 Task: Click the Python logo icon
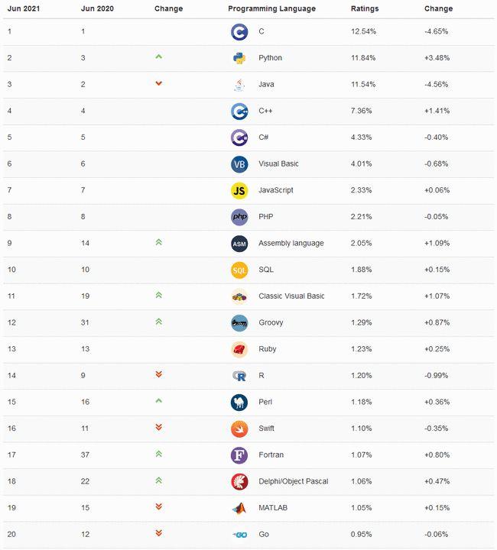239,58
